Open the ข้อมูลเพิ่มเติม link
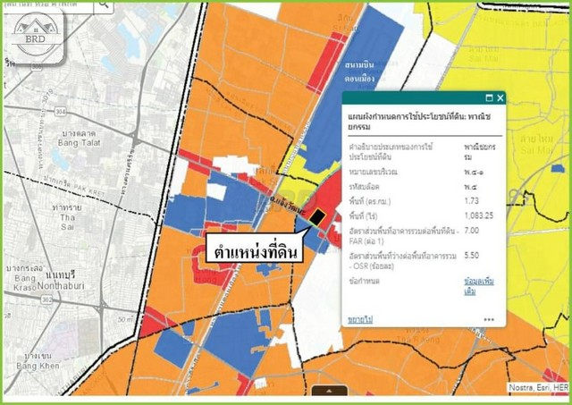Viewport: 572px width, 405px height. click(x=479, y=286)
